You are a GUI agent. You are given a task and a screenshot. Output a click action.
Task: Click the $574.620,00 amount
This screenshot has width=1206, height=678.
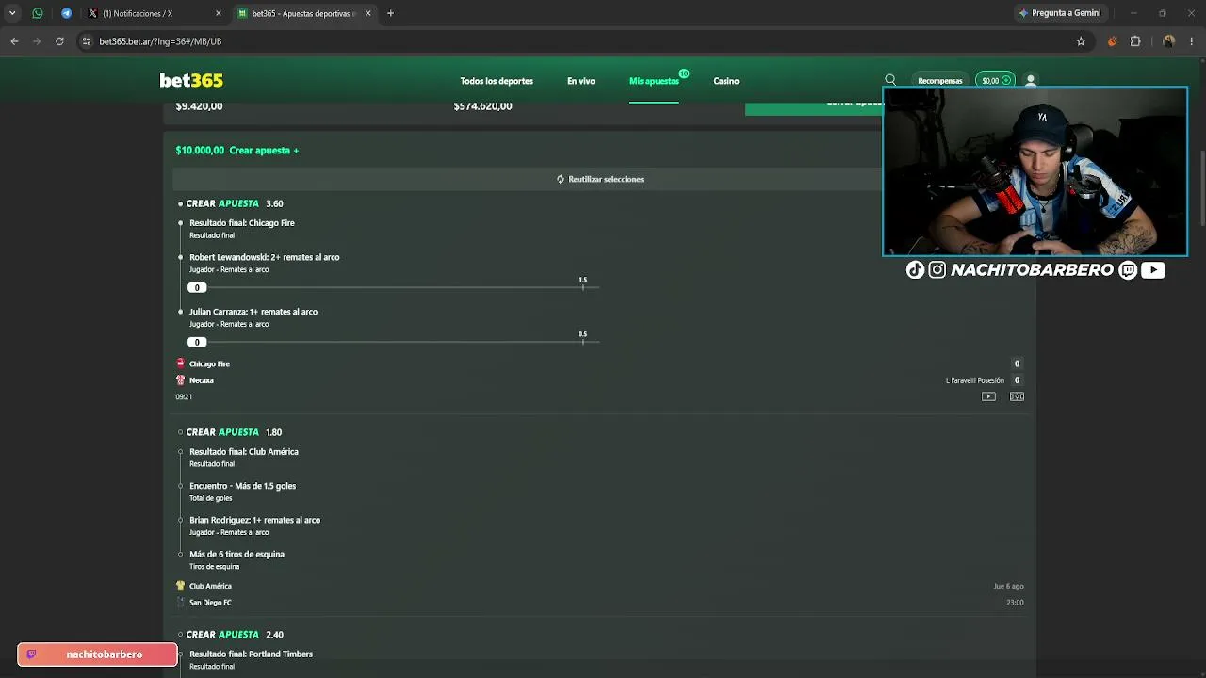(x=483, y=106)
